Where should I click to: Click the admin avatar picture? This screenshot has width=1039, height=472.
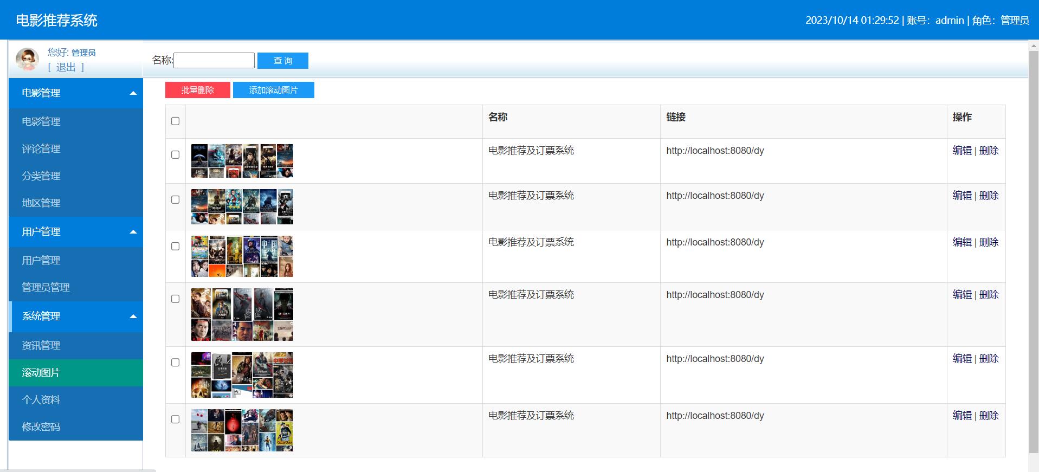coord(27,59)
